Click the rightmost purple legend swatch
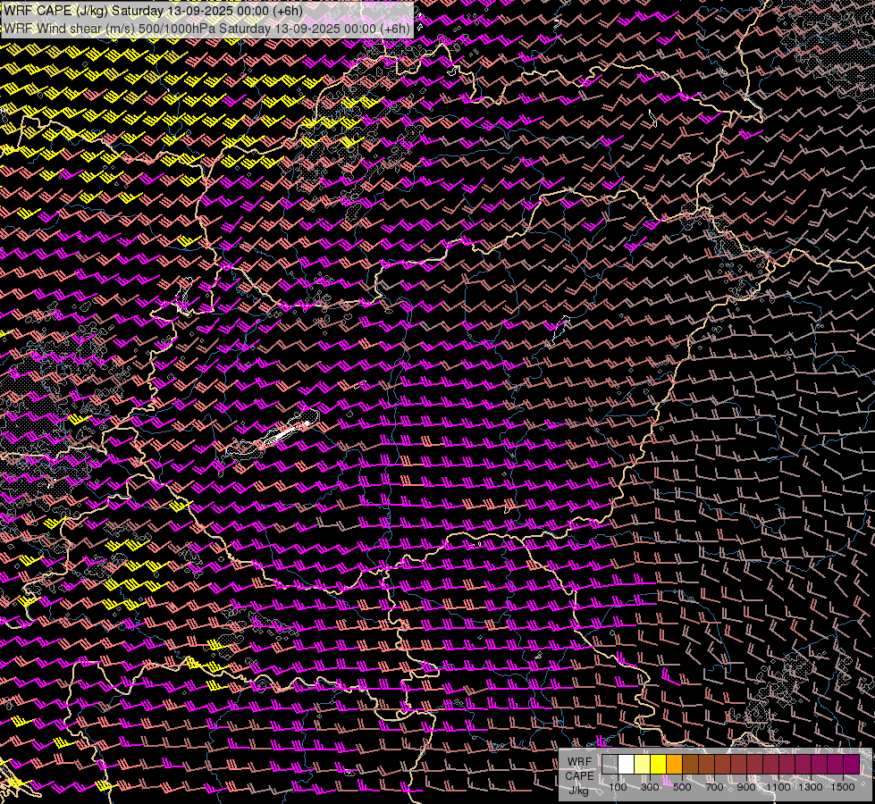Screen dimensions: 875x804 (852, 764)
